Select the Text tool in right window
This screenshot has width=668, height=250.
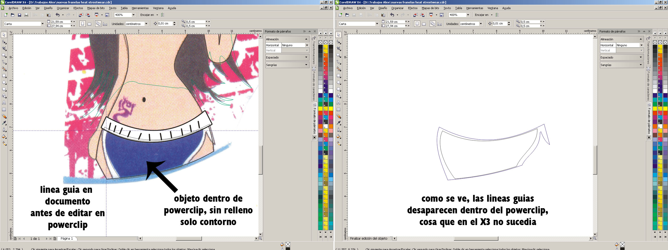tap(338, 103)
